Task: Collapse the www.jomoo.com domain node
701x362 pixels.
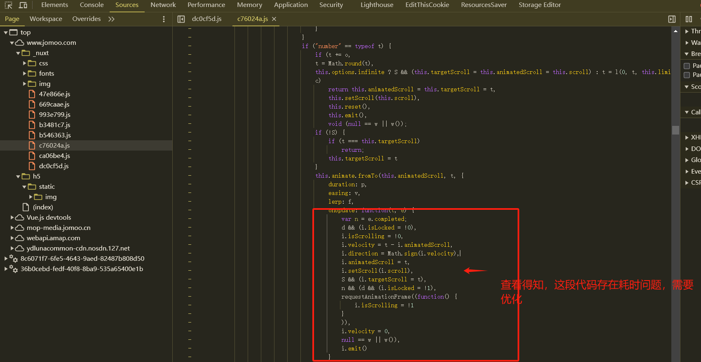Action: pyautogui.click(x=12, y=43)
